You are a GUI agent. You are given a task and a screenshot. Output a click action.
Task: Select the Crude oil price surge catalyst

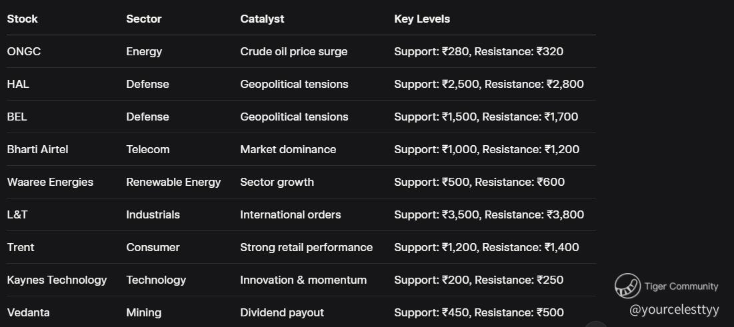pos(293,51)
